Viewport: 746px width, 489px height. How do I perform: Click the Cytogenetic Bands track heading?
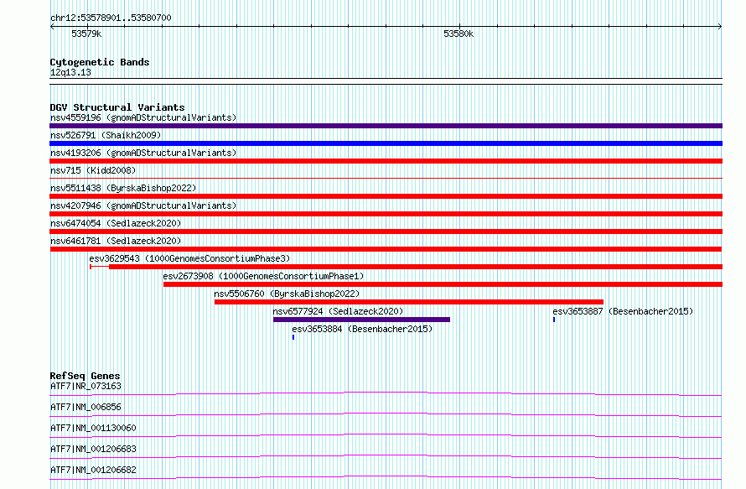(100, 62)
